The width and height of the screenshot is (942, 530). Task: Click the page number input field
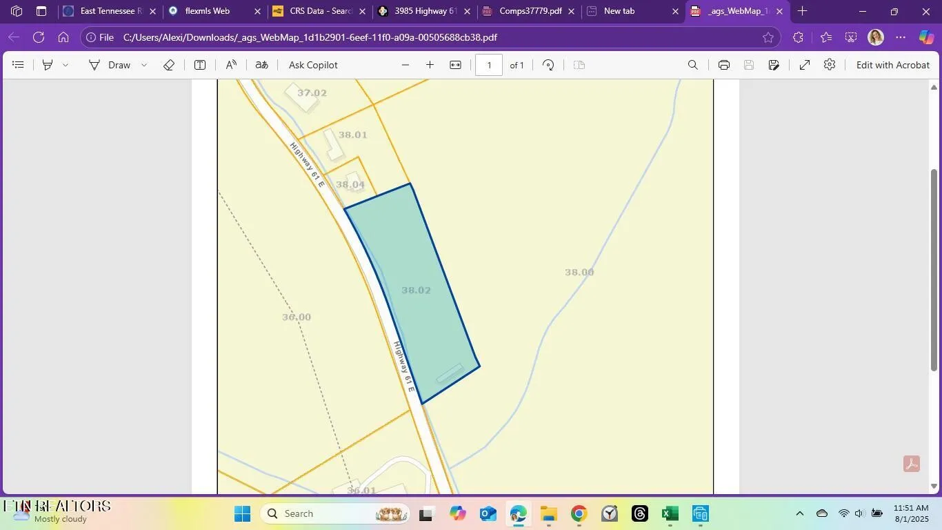pos(489,65)
